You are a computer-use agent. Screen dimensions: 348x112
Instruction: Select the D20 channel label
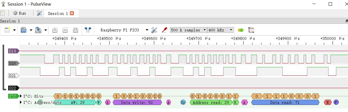[x=13, y=63]
